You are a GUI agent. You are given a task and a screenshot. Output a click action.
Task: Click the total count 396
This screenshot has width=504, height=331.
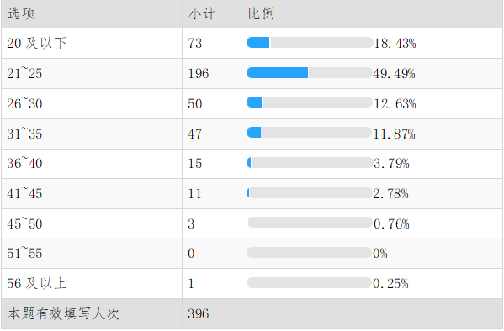[199, 313]
